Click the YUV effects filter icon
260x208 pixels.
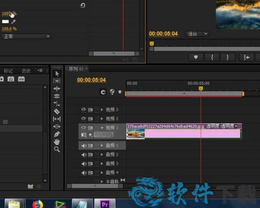tap(21, 79)
